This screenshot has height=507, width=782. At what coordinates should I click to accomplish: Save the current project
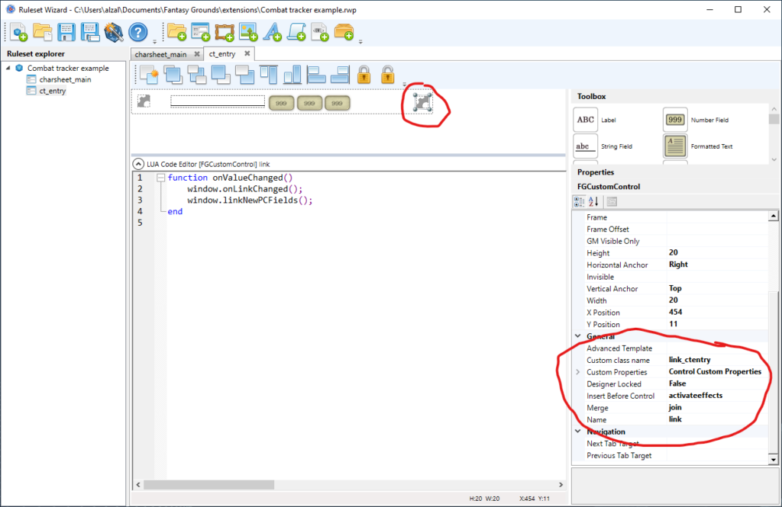(x=66, y=32)
